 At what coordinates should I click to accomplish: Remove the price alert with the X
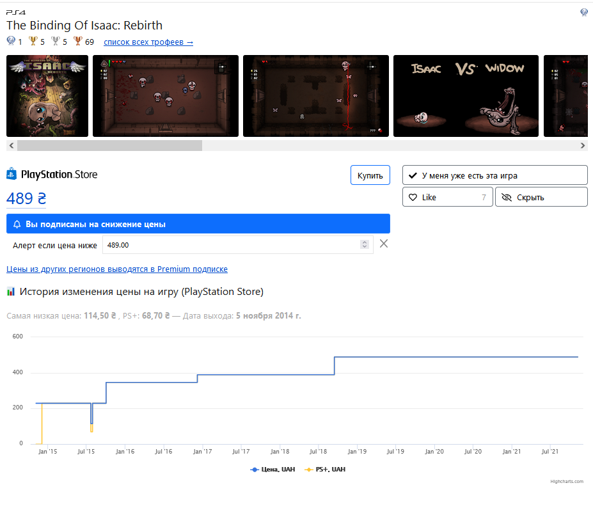click(x=384, y=244)
